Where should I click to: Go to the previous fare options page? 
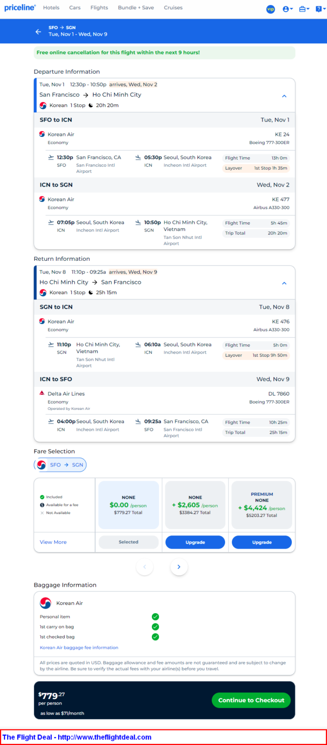click(x=144, y=567)
